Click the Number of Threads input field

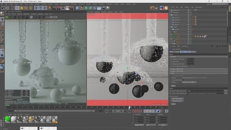(x=191, y=59)
